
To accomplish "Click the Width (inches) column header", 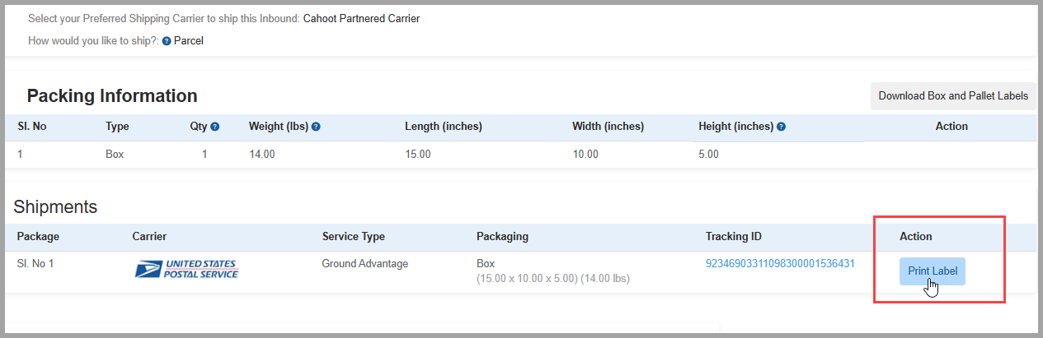I will (608, 127).
